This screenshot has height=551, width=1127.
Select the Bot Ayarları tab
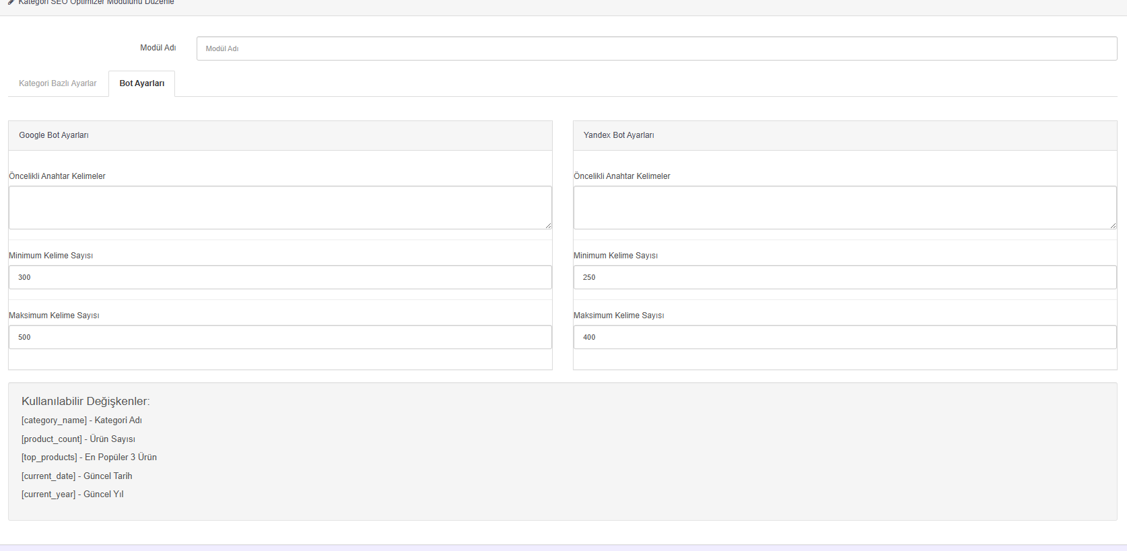(x=142, y=83)
